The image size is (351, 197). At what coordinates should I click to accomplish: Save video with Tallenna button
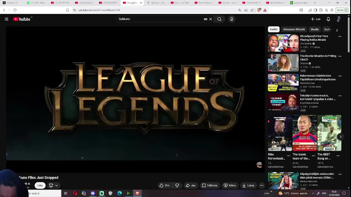pos(210,186)
